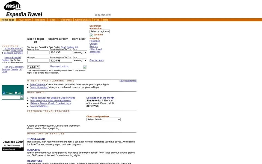Open the Magazine tab

point(40,20)
